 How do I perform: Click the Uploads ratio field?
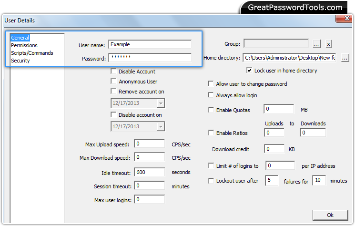[x=274, y=133]
